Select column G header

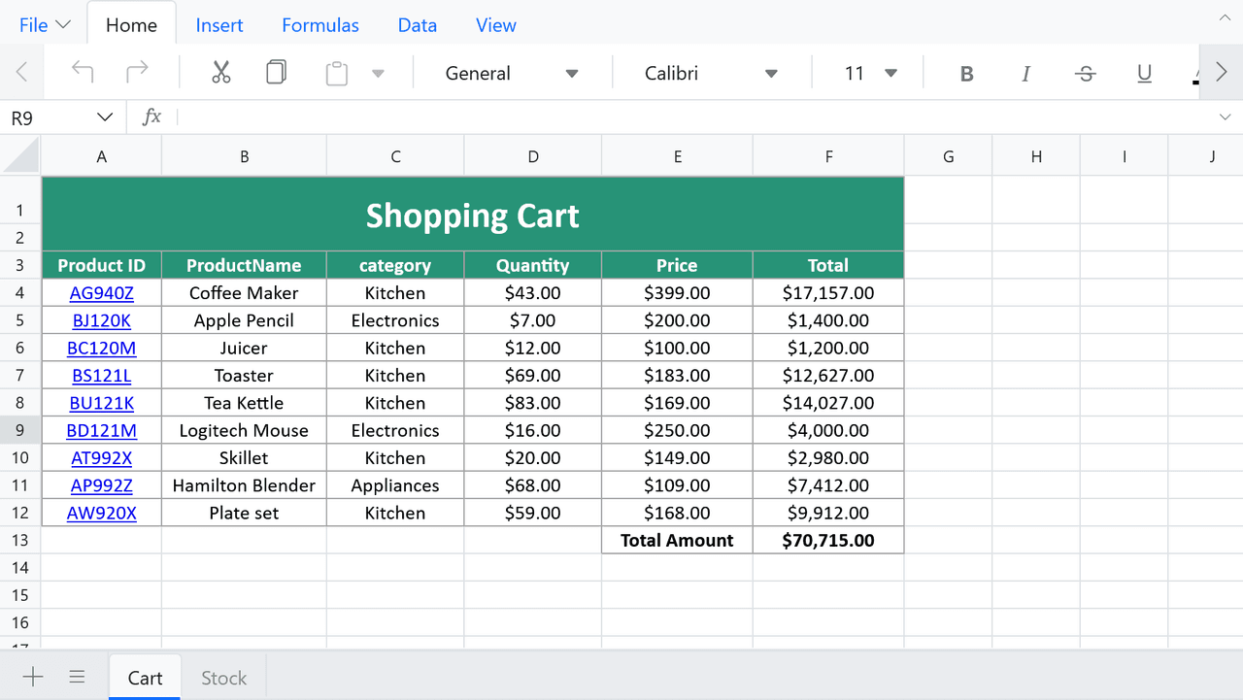pyautogui.click(x=949, y=155)
